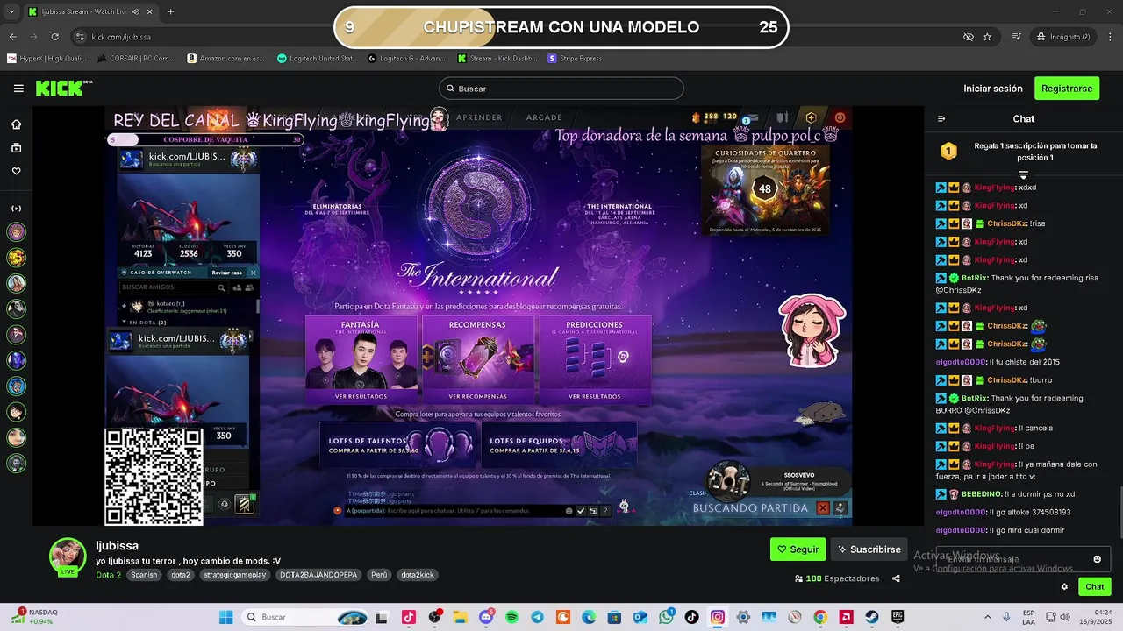Viewport: 1123px width, 631px height.
Task: Open the Browse icon in Kick sidebar
Action: [x=16, y=148]
